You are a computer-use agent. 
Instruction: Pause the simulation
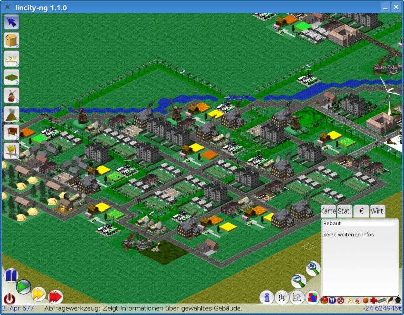11,275
